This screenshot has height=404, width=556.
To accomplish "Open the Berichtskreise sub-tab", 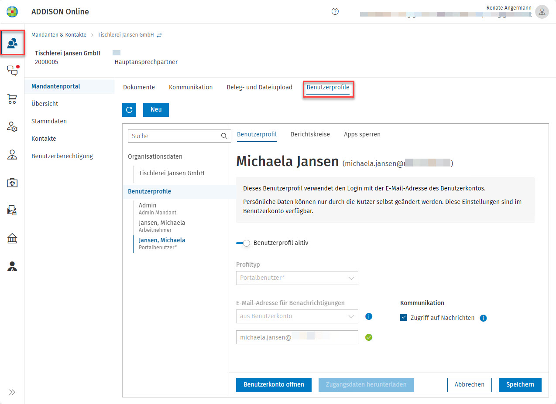I will tap(310, 134).
